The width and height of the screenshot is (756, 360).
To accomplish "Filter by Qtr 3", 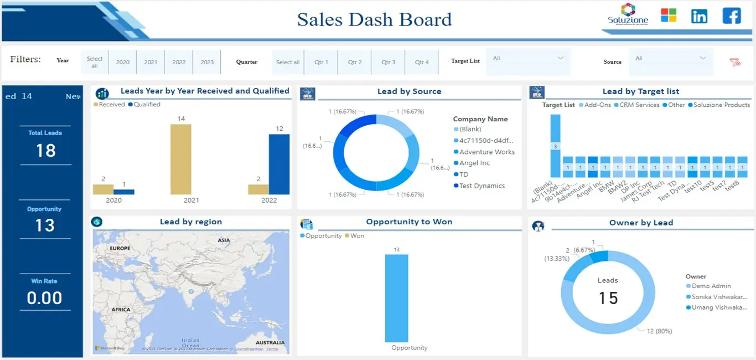I will (389, 62).
